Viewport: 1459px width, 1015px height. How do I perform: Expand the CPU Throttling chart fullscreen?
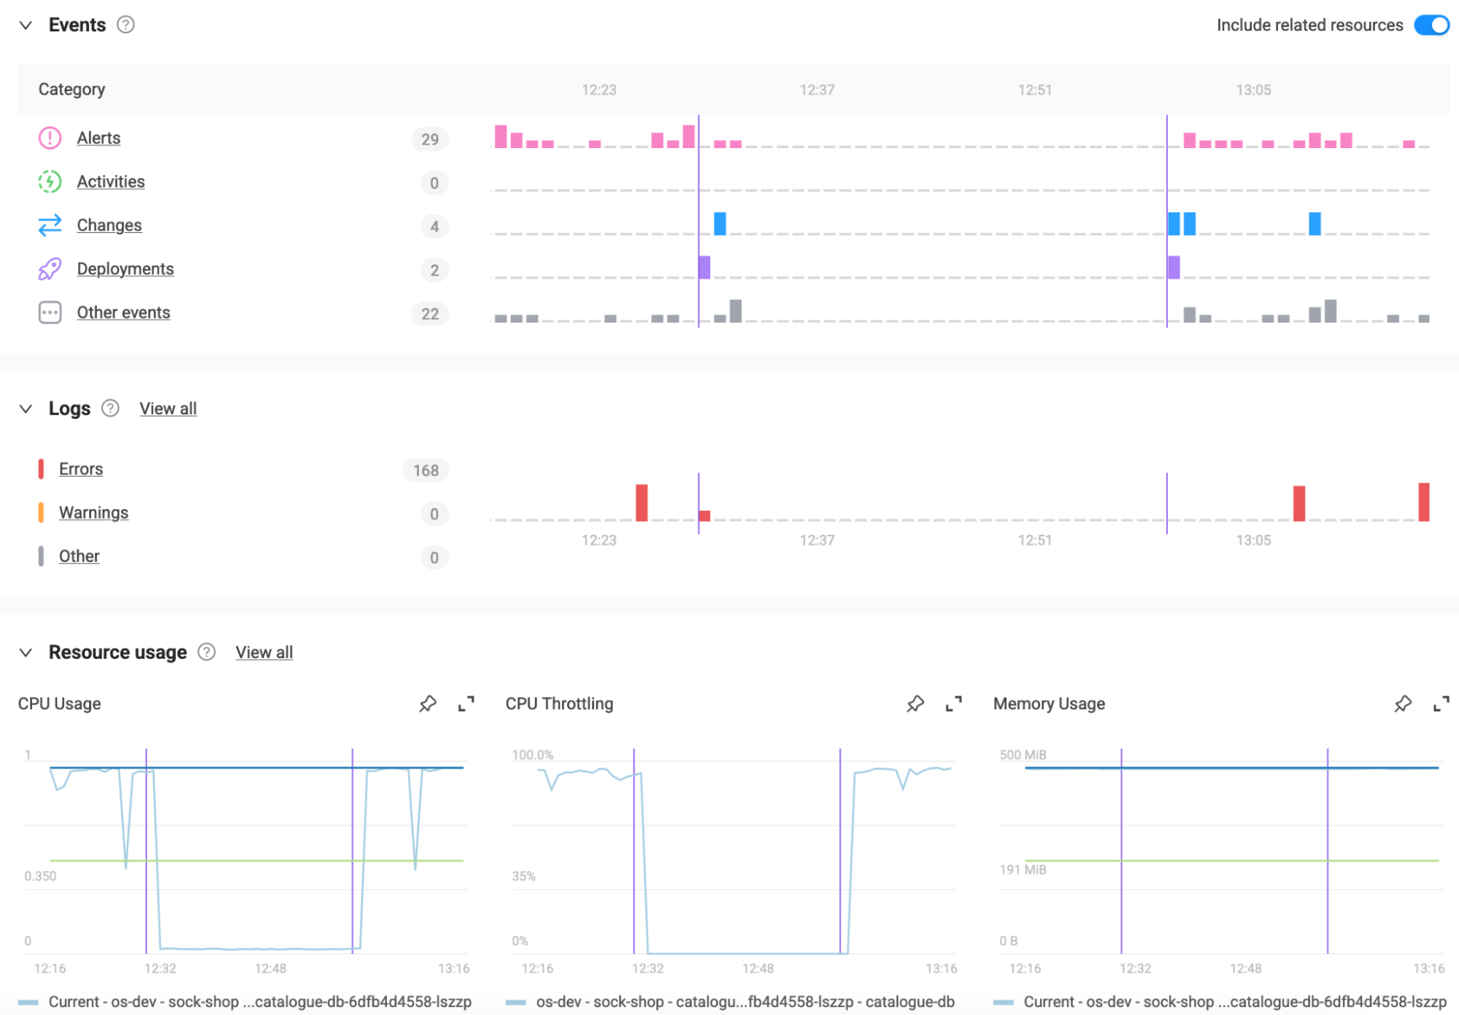953,704
